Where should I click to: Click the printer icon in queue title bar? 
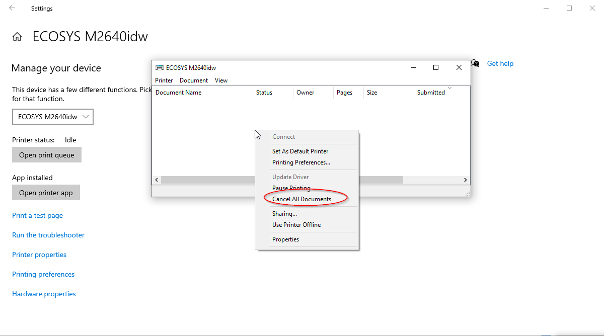159,67
